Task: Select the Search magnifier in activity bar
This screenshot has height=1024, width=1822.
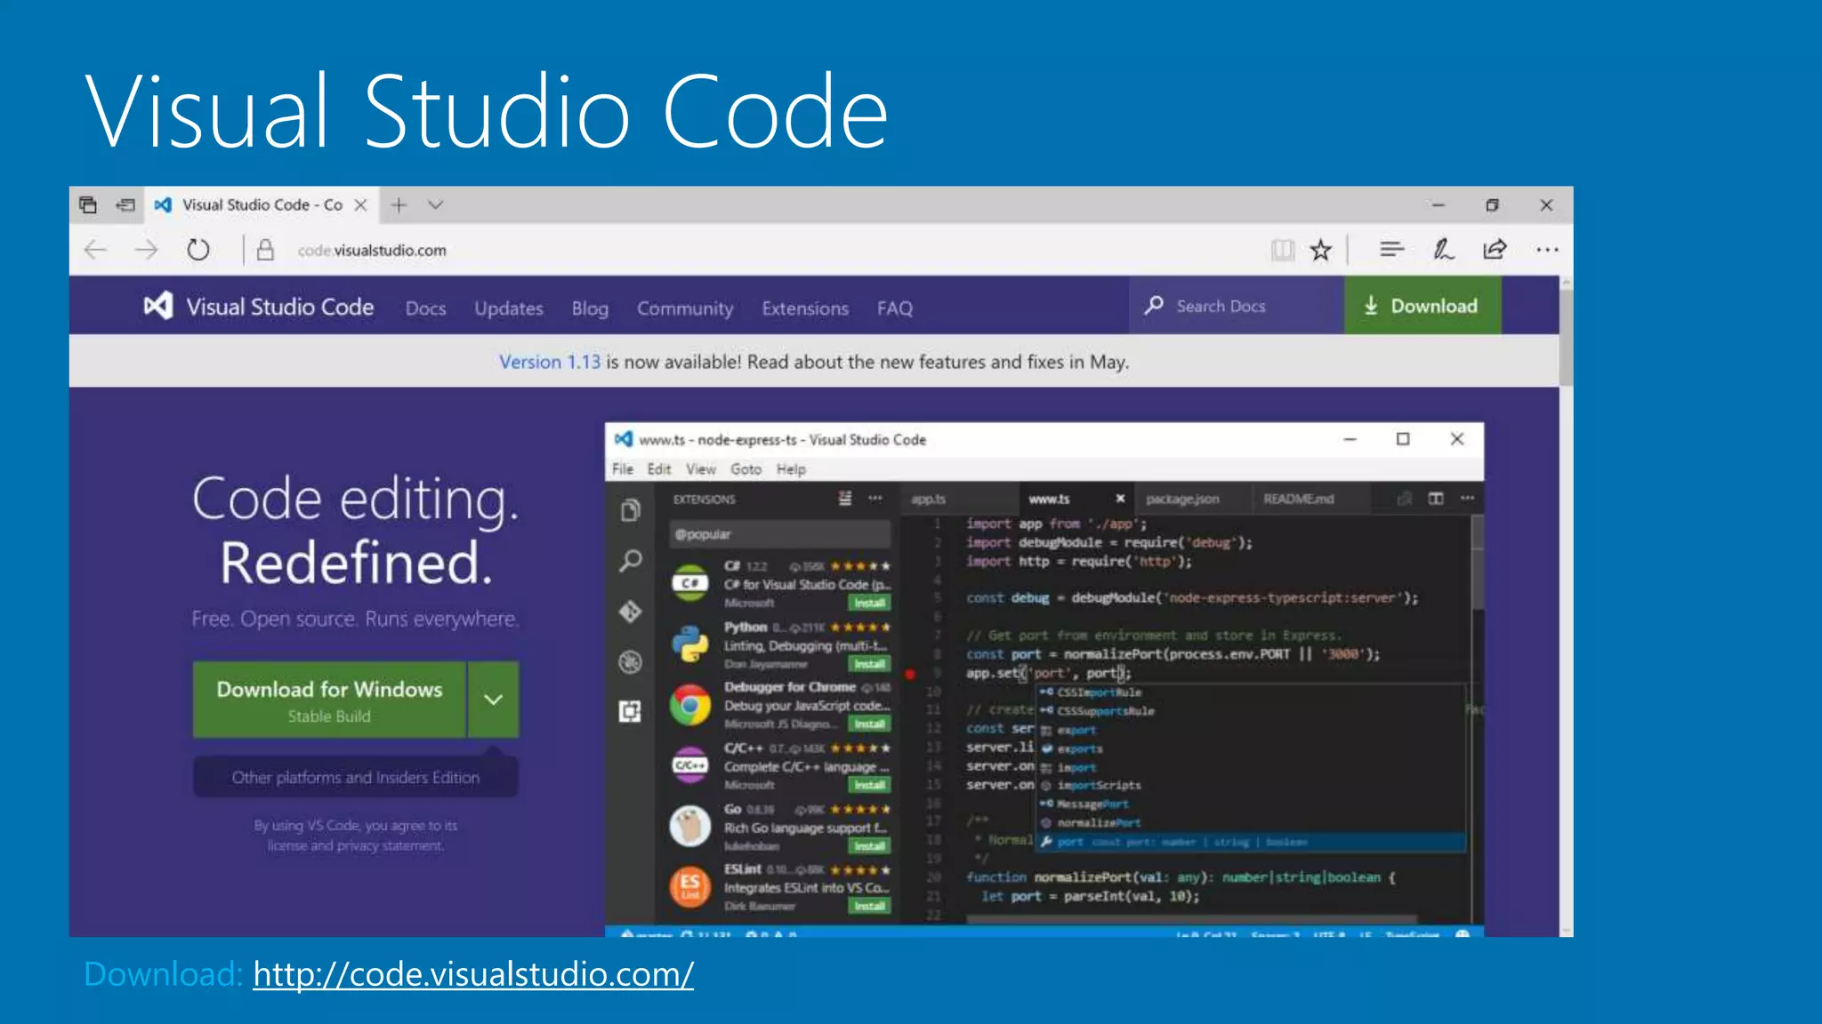Action: tap(631, 561)
